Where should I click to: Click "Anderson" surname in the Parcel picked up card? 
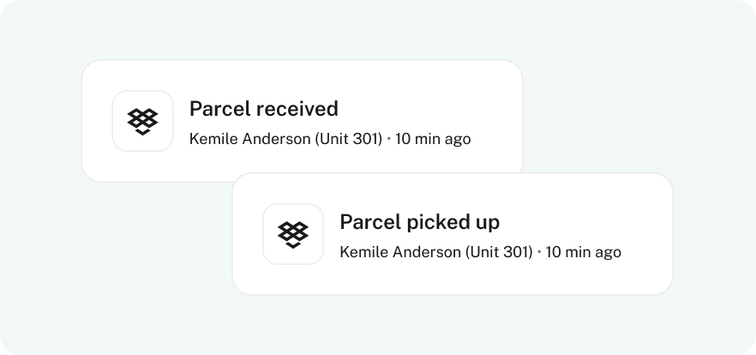click(x=427, y=252)
